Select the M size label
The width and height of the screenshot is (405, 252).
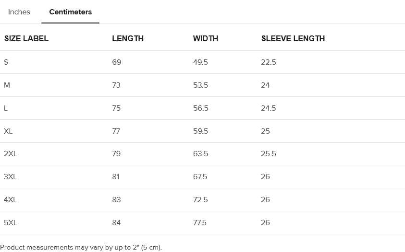click(x=7, y=85)
